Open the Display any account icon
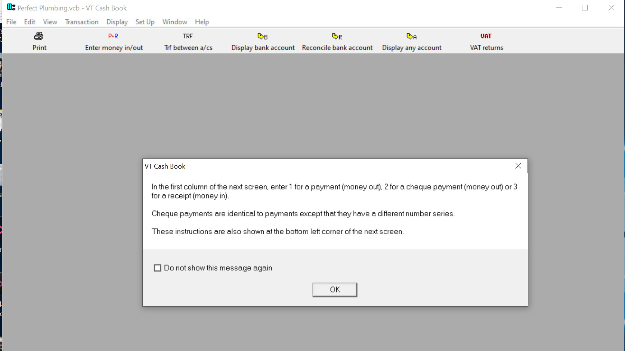Viewport: 625px width, 351px height. [412, 36]
